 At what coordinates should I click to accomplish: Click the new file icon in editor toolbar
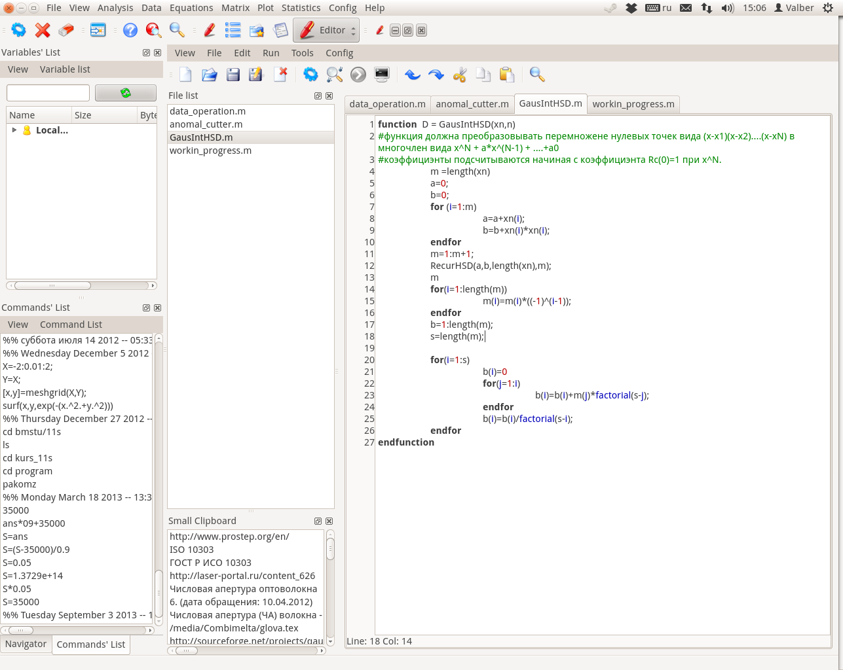186,75
